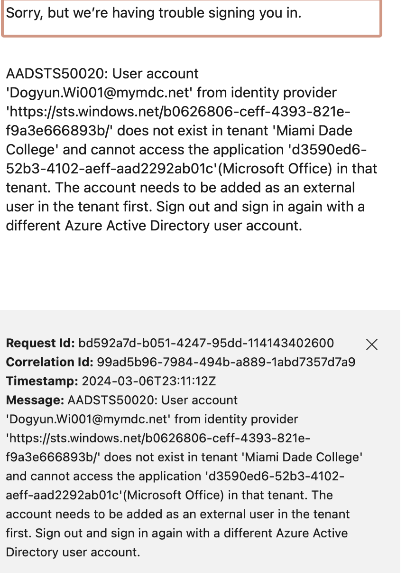The height and width of the screenshot is (573, 406).
Task: Click the bold Message label
Action: point(35,400)
